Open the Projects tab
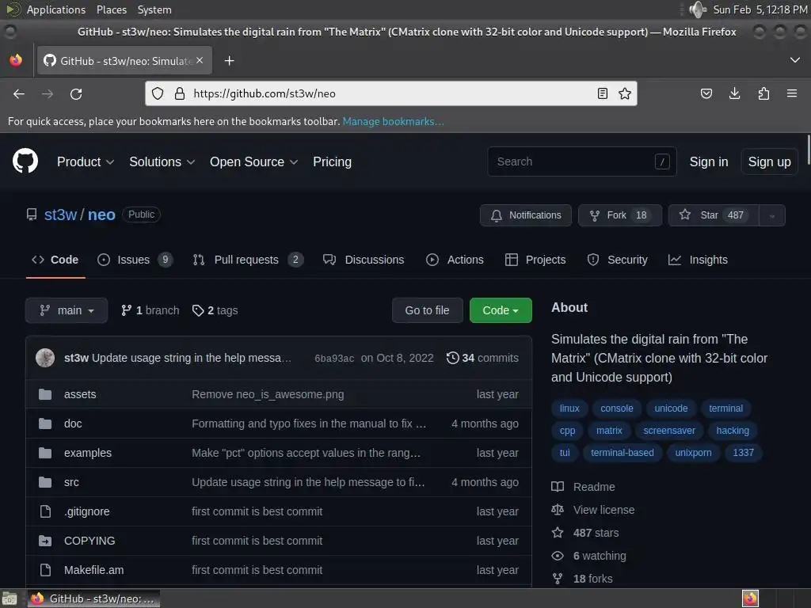This screenshot has height=608, width=811. coord(535,260)
